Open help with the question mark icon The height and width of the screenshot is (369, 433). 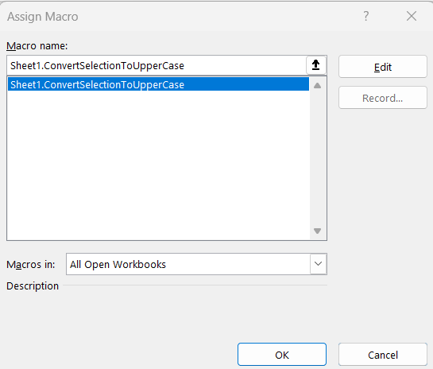click(x=366, y=16)
